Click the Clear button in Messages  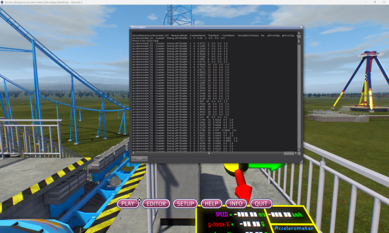point(139,158)
